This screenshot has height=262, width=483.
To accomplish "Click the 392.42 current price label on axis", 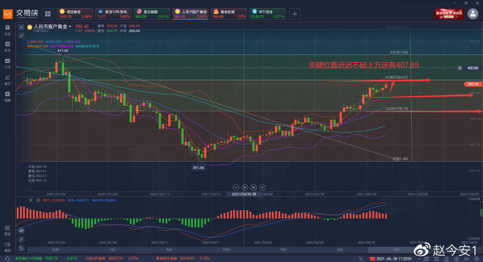I will [x=473, y=84].
